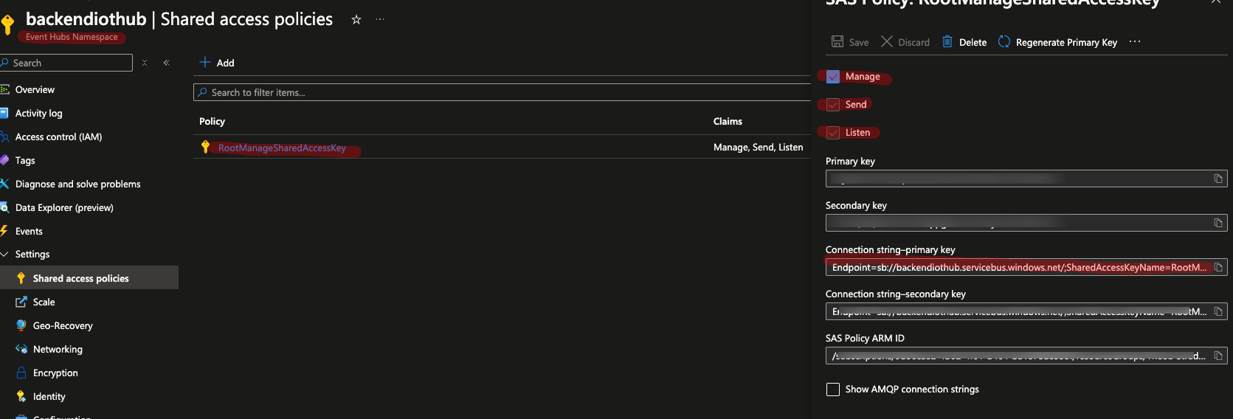Image resolution: width=1233 pixels, height=419 pixels.
Task: Copy the SAS Policy ARM ID
Action: [x=1218, y=356]
